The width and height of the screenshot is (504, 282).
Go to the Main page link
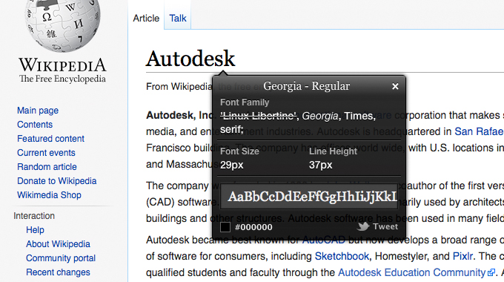38,111
